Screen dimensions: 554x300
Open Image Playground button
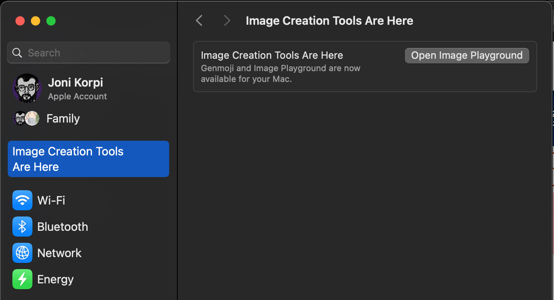(467, 55)
